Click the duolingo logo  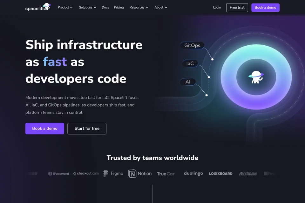[x=193, y=173]
